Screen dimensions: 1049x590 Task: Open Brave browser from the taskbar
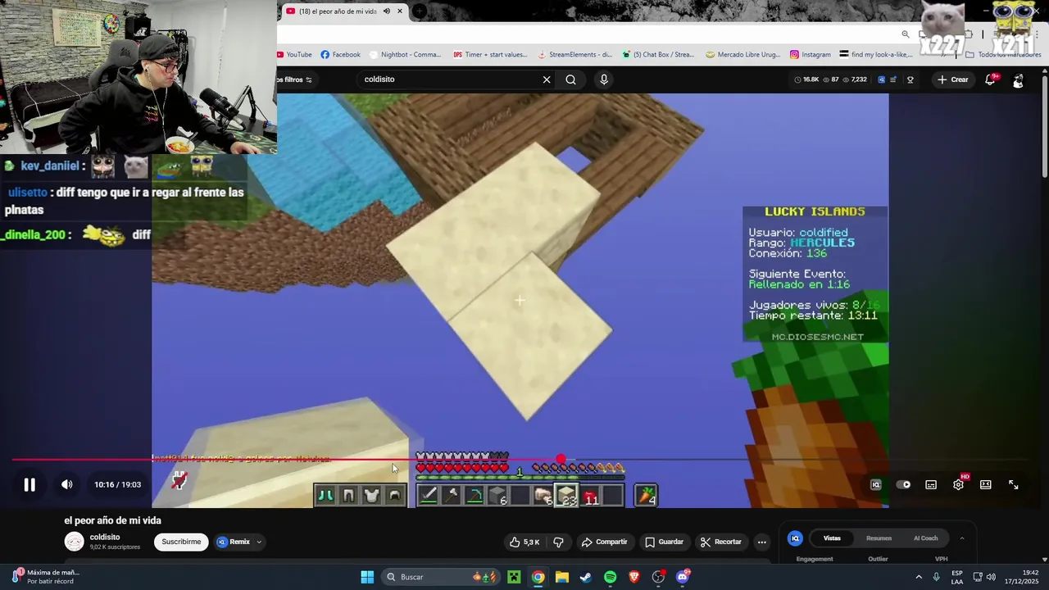tap(634, 577)
